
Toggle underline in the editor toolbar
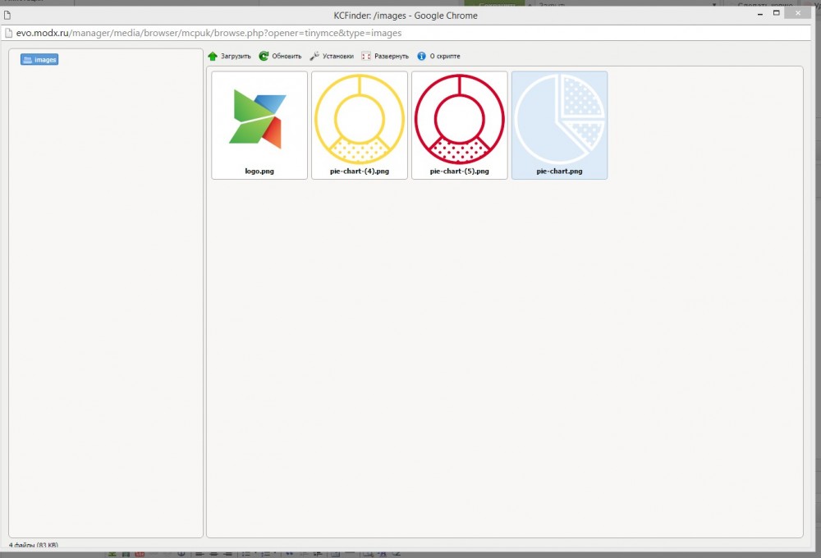pos(181,553)
